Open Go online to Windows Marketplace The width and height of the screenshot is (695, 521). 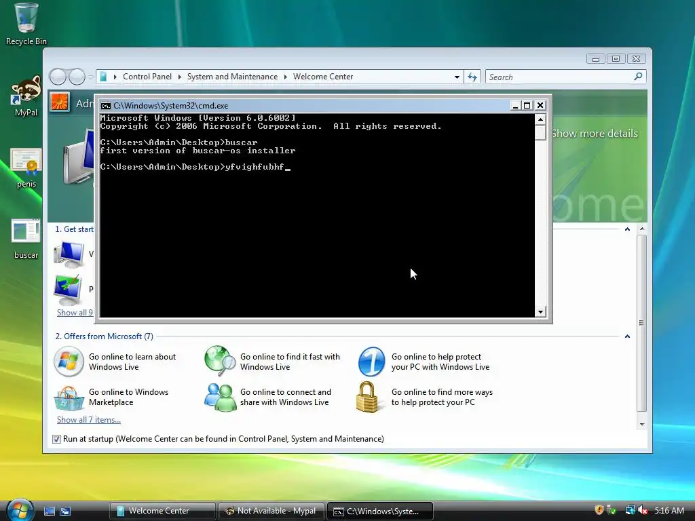click(128, 397)
